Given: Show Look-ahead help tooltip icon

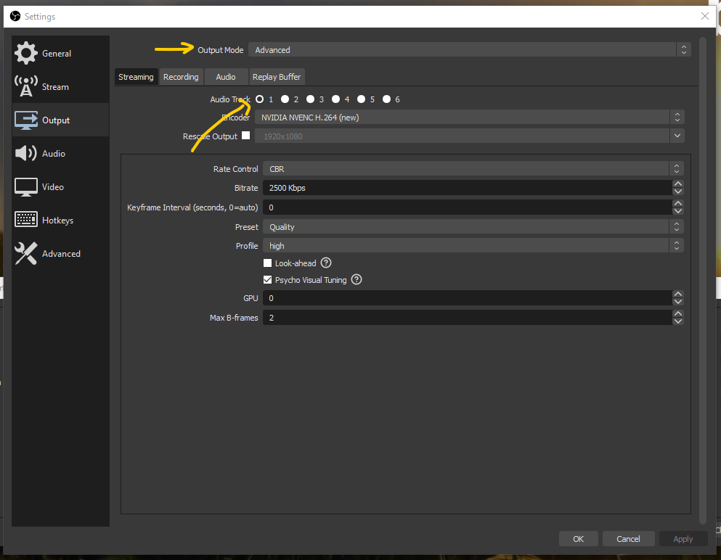Looking at the screenshot, I should [x=326, y=263].
